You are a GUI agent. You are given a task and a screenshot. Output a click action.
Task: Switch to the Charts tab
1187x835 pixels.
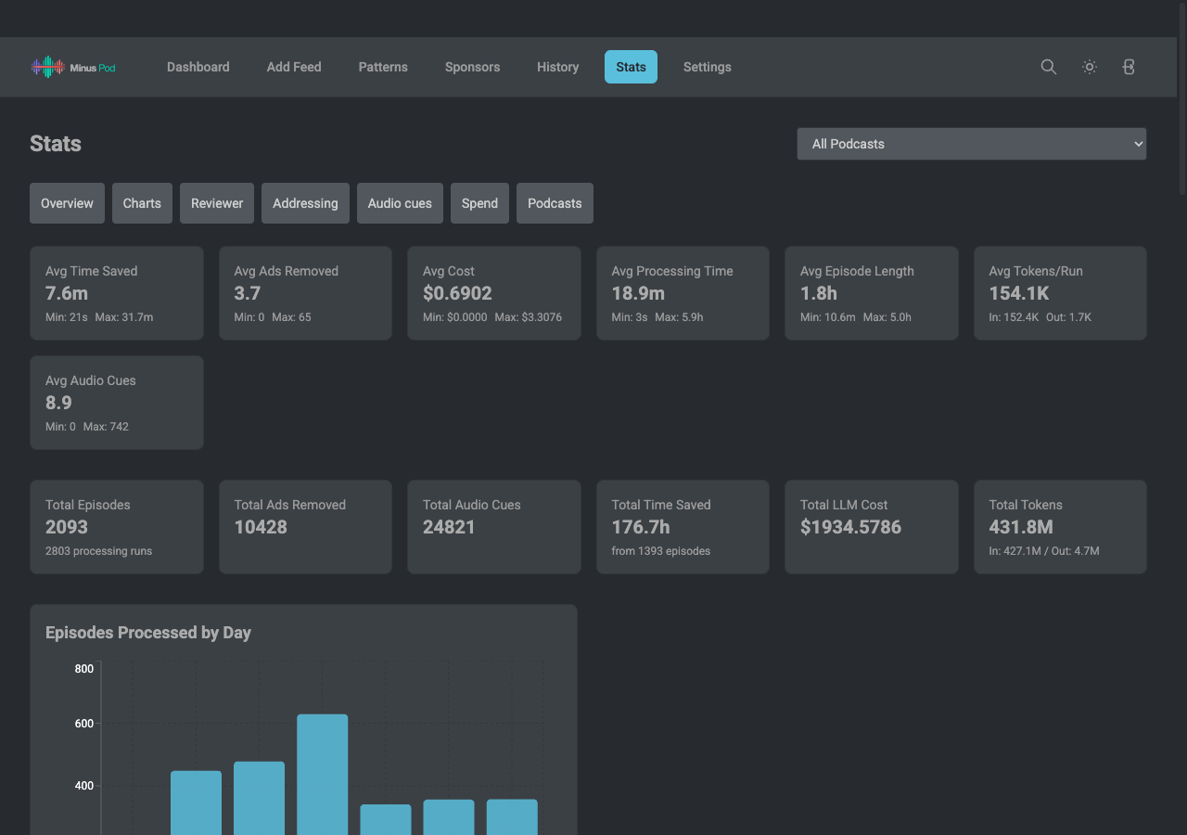point(142,203)
